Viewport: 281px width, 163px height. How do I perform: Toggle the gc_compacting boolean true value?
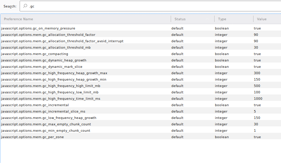point(257,54)
